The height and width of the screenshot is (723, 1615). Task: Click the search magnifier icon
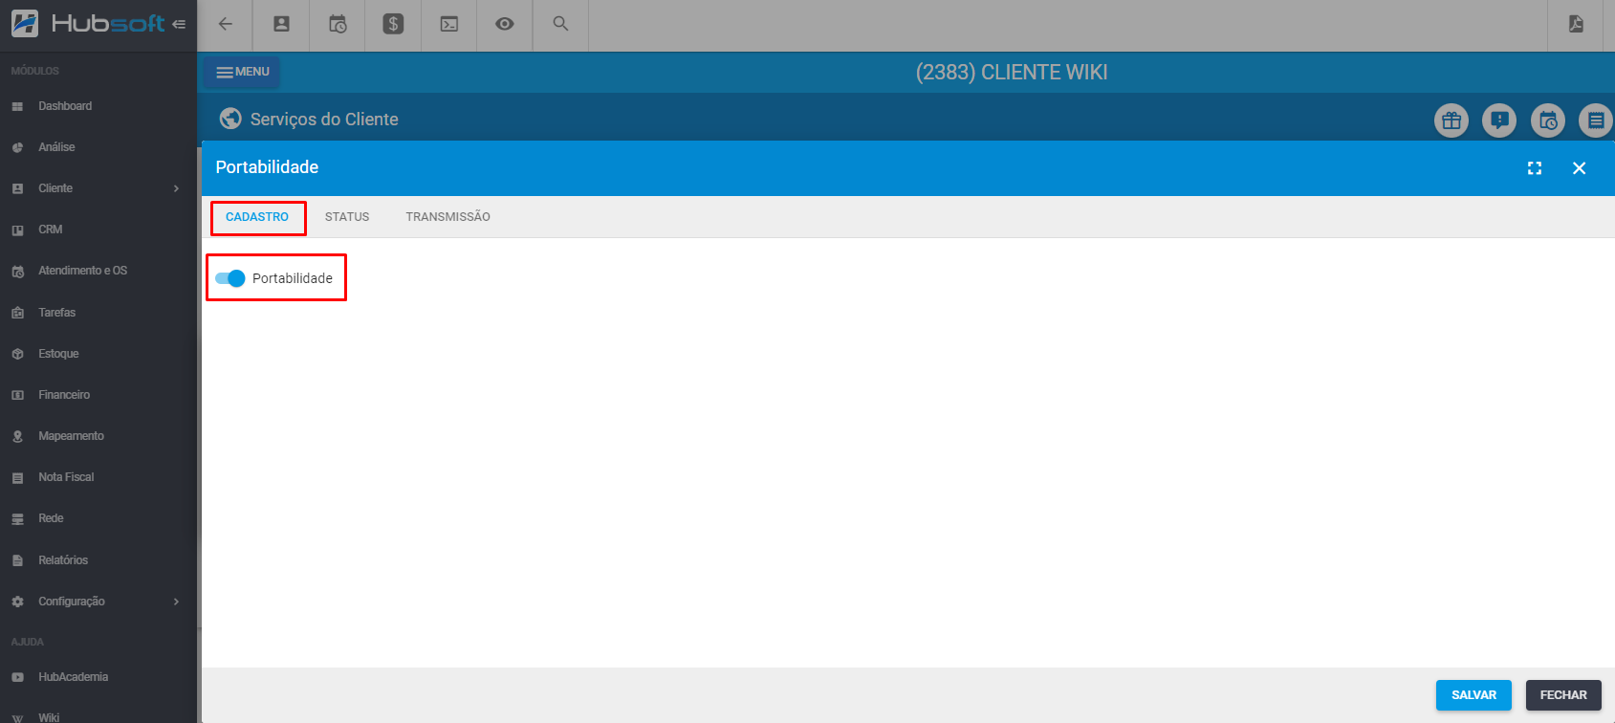coord(561,25)
